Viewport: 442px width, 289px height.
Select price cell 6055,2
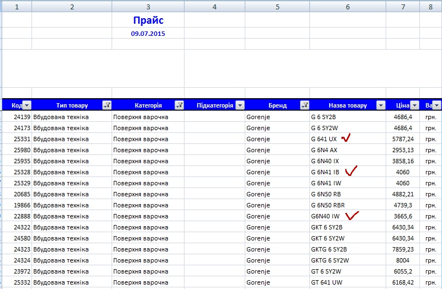pos(403,271)
